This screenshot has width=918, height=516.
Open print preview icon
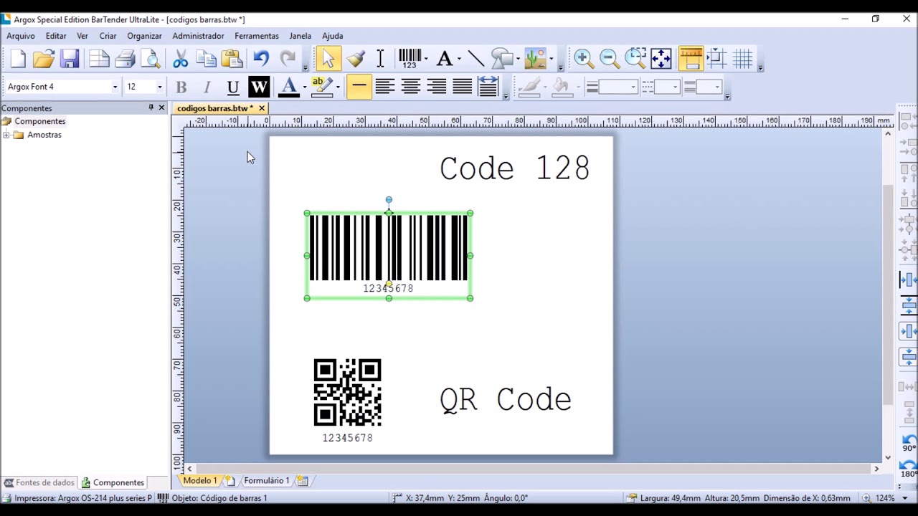pyautogui.click(x=151, y=59)
